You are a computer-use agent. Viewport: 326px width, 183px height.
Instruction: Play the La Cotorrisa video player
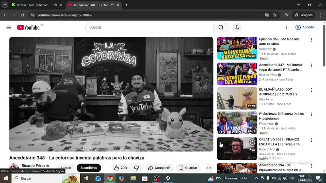pos(111,94)
